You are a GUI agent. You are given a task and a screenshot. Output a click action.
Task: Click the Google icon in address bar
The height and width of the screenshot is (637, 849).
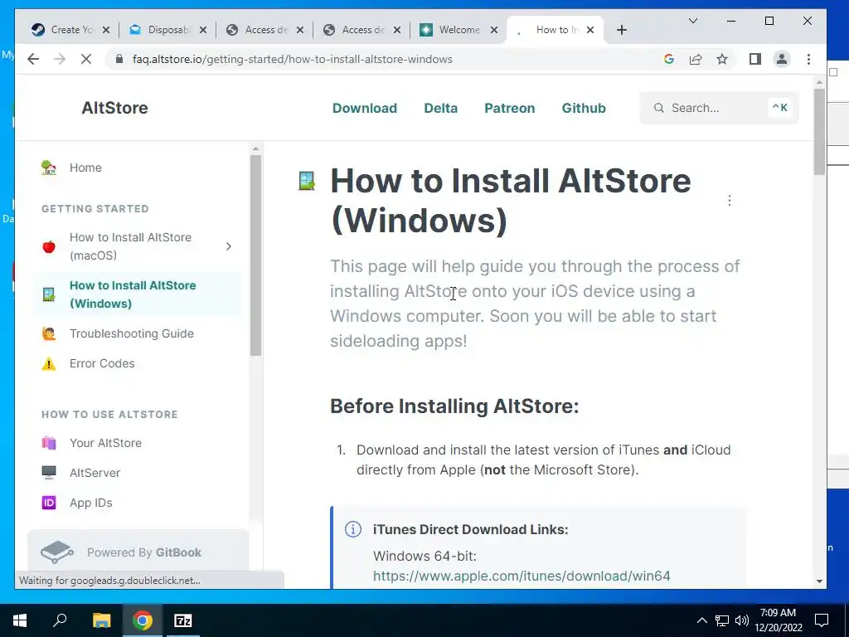(x=669, y=59)
